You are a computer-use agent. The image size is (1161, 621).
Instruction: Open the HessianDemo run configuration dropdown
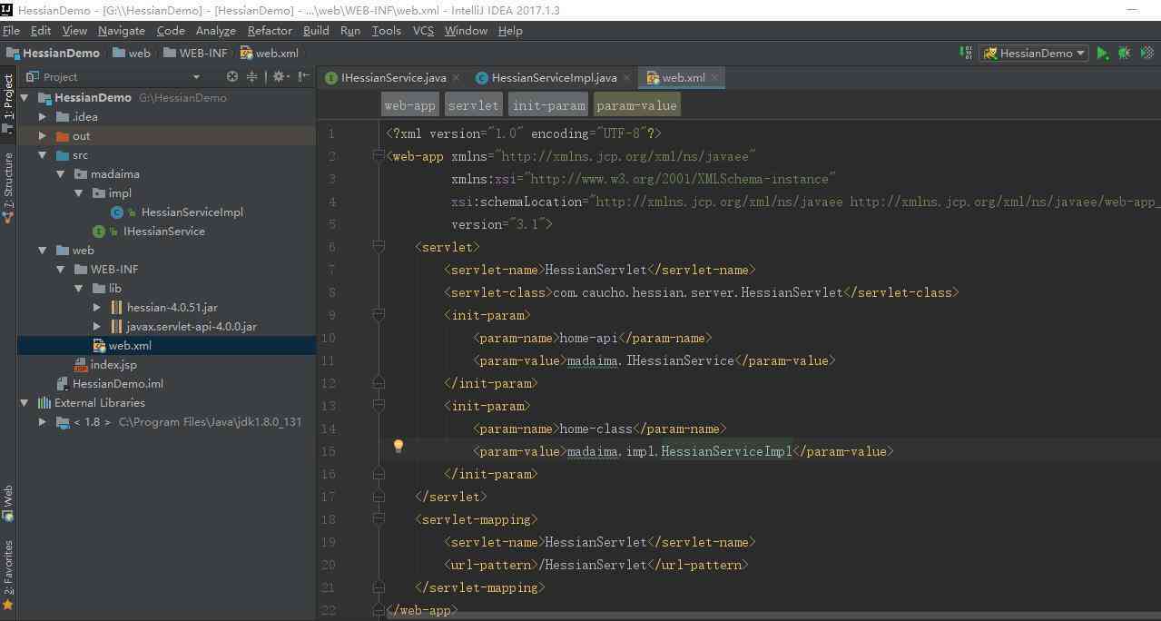pyautogui.click(x=1034, y=53)
